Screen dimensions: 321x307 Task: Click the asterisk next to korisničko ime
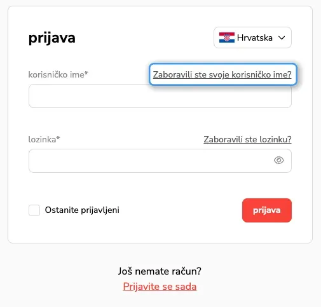click(86, 73)
